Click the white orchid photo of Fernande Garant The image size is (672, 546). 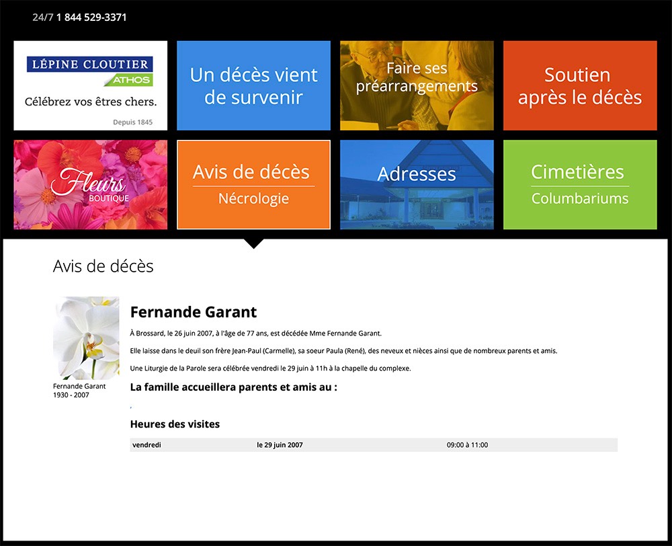(86, 338)
